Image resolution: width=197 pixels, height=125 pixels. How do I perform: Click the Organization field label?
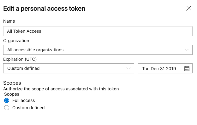[16, 41]
